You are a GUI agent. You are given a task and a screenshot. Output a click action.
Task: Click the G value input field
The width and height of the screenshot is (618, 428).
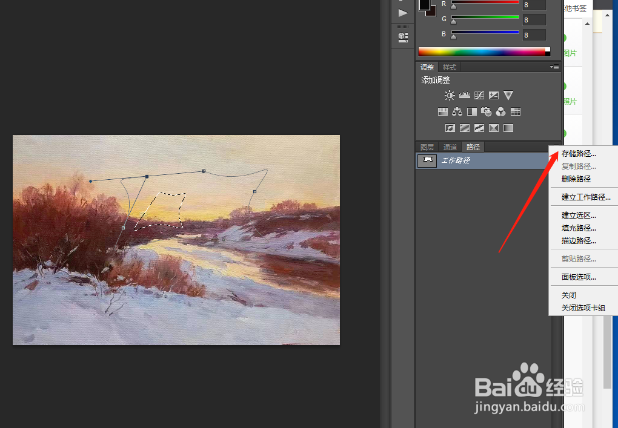(x=534, y=20)
